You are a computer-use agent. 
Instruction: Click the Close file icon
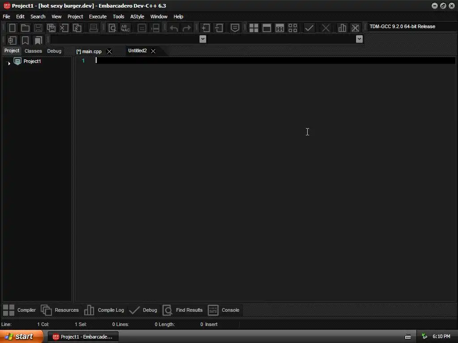click(64, 28)
